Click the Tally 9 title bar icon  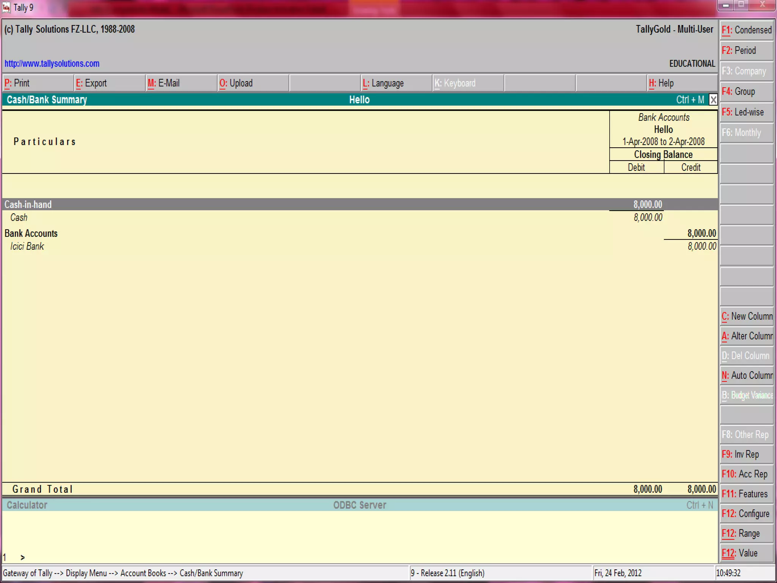pos(6,8)
